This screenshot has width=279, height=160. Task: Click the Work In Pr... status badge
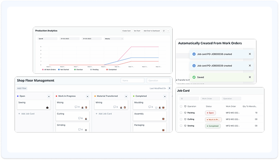pyautogui.click(x=213, y=119)
